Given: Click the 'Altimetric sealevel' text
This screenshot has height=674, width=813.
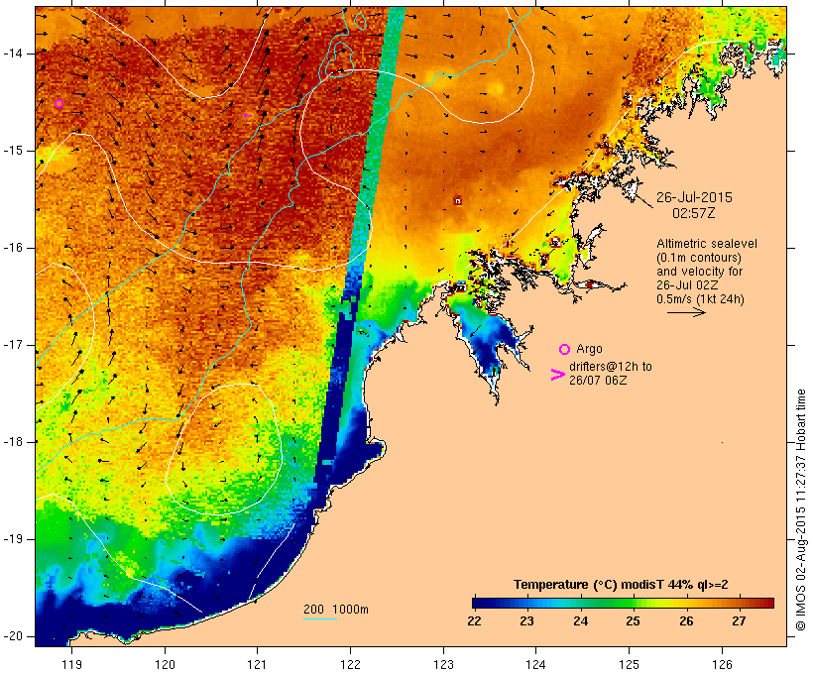Looking at the screenshot, I should (x=707, y=244).
